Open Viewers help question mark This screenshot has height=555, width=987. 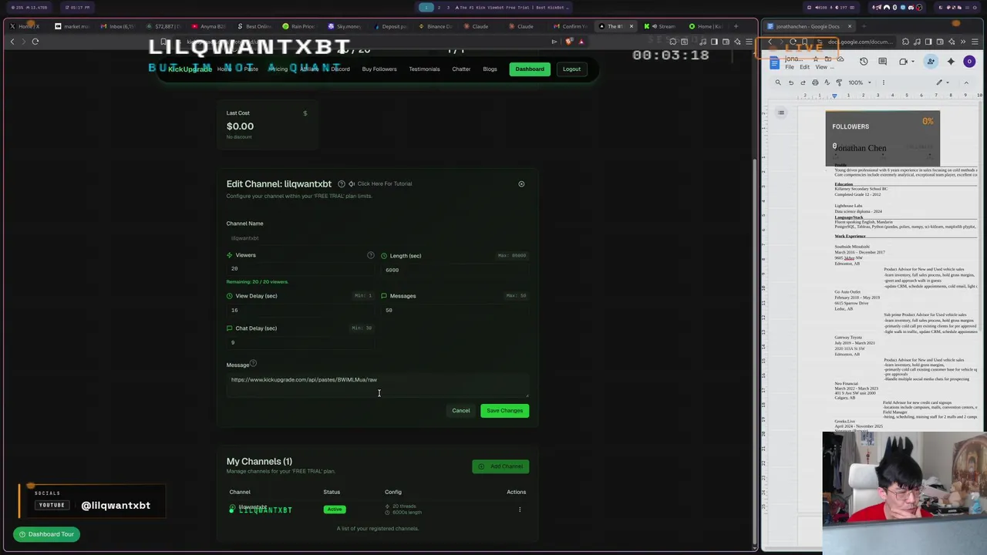pyautogui.click(x=371, y=255)
